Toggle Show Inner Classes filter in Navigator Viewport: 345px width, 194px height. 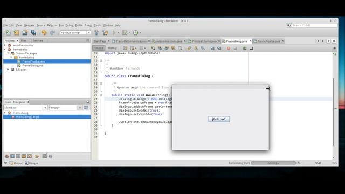point(30,156)
